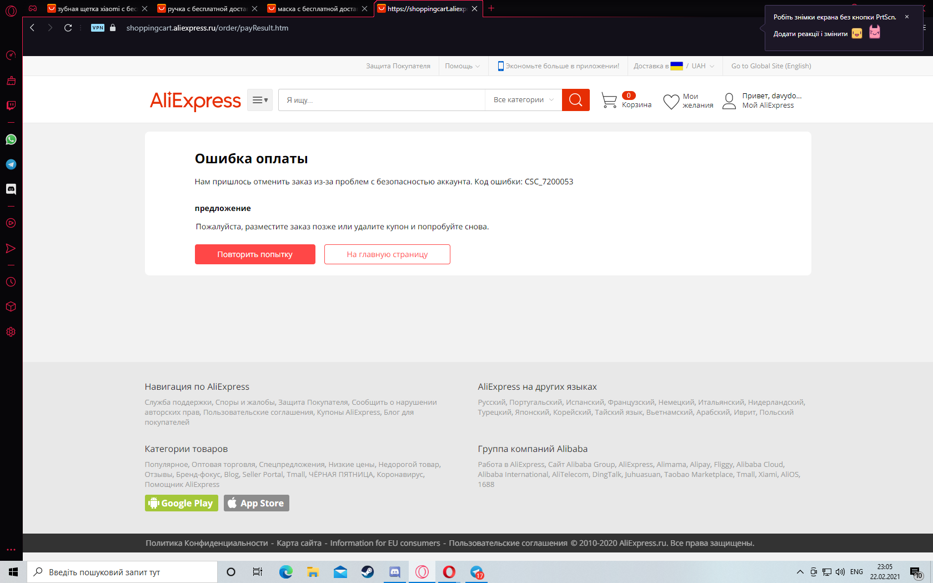This screenshot has width=933, height=583.
Task: Open the GX Cleaner sidebar icon
Action: pyautogui.click(x=11, y=81)
